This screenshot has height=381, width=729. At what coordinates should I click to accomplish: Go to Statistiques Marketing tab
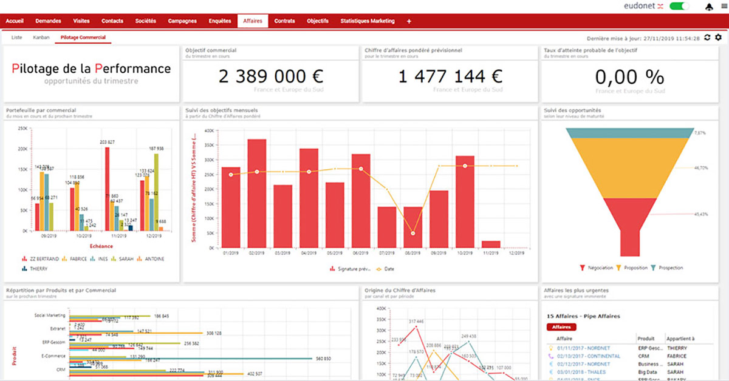(x=367, y=21)
